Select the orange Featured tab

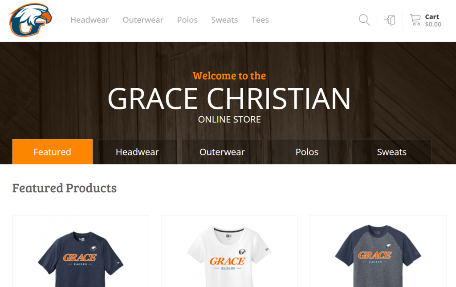[x=53, y=152]
